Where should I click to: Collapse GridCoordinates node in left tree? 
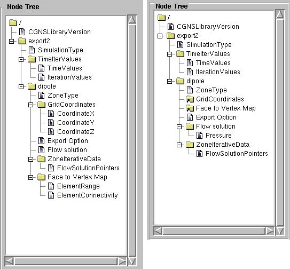30,105
